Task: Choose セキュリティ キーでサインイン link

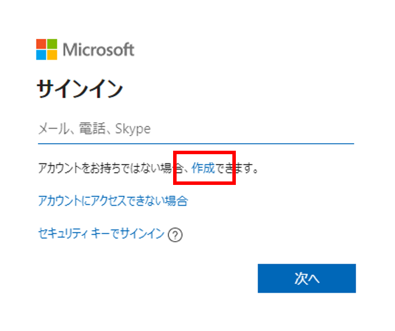Action: pyautogui.click(x=101, y=234)
